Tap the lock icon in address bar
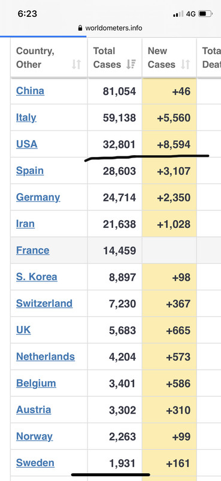 (x=80, y=28)
